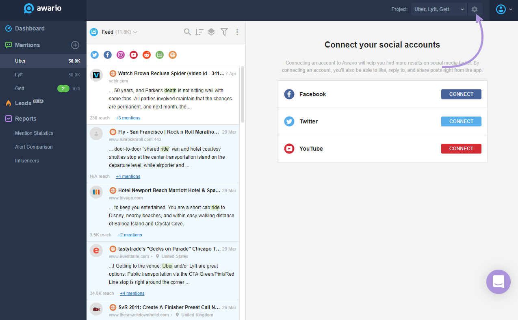Select the Uber alert
This screenshot has width=518, height=320.
43,61
